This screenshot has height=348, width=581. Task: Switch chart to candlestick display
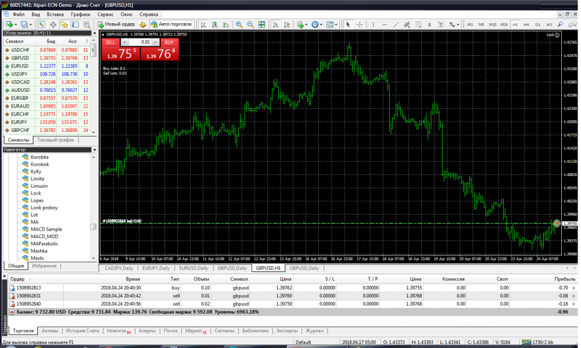214,24
